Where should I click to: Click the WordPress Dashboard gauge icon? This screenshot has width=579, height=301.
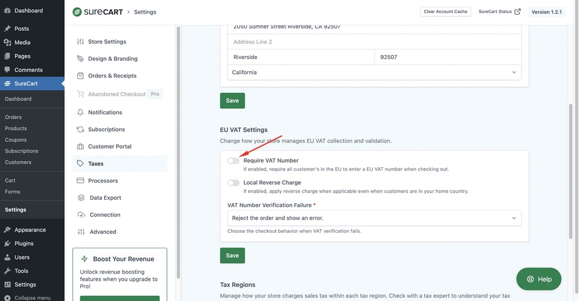(x=8, y=10)
